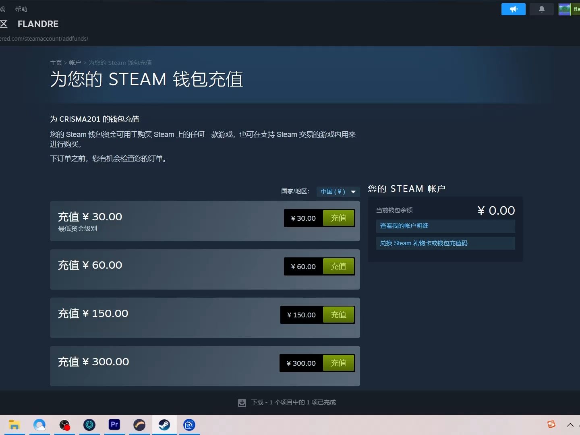Image resolution: width=580 pixels, height=435 pixels.
Task: Click 充值 button for ¥ 60.00
Action: tap(338, 266)
